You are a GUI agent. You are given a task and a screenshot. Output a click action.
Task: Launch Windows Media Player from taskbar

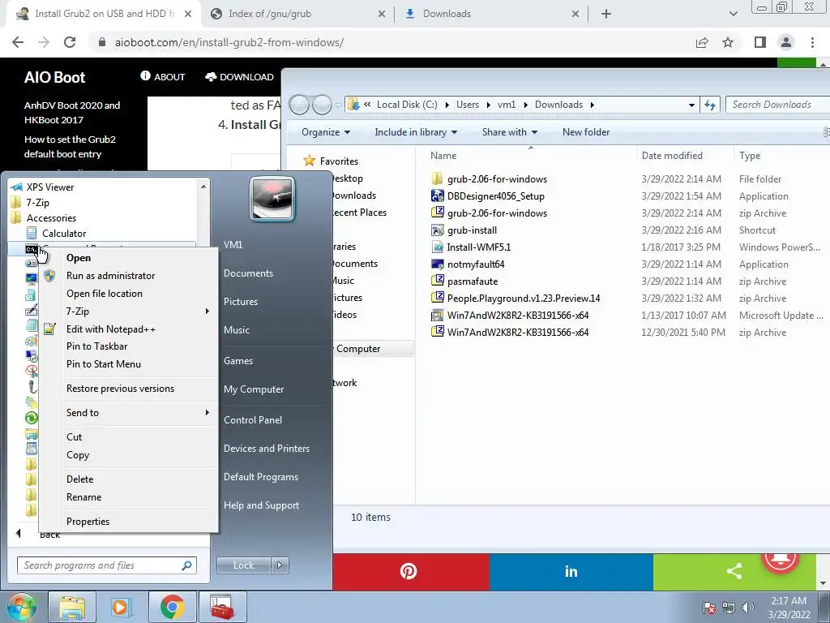point(121,607)
